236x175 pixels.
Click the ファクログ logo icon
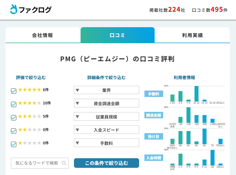pos(14,9)
